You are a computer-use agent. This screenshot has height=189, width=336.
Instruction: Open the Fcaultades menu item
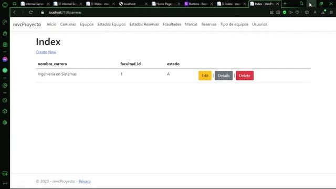[172, 25]
